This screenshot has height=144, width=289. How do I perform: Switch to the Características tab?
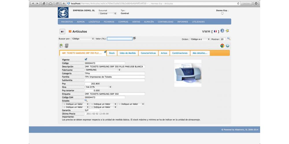tap(148, 53)
